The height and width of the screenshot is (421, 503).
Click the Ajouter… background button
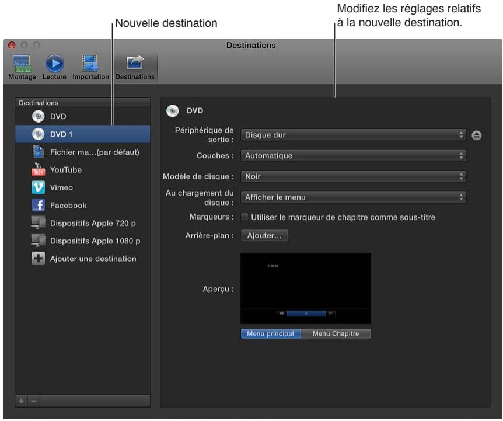(x=264, y=236)
